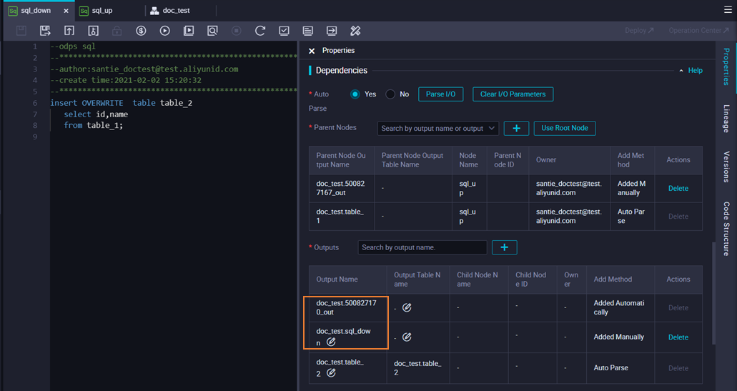Image resolution: width=737 pixels, height=391 pixels.
Task: Open the Lineage side tab
Action: point(727,119)
